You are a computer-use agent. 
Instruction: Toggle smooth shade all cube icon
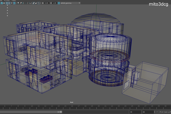click(x=2, y=3)
